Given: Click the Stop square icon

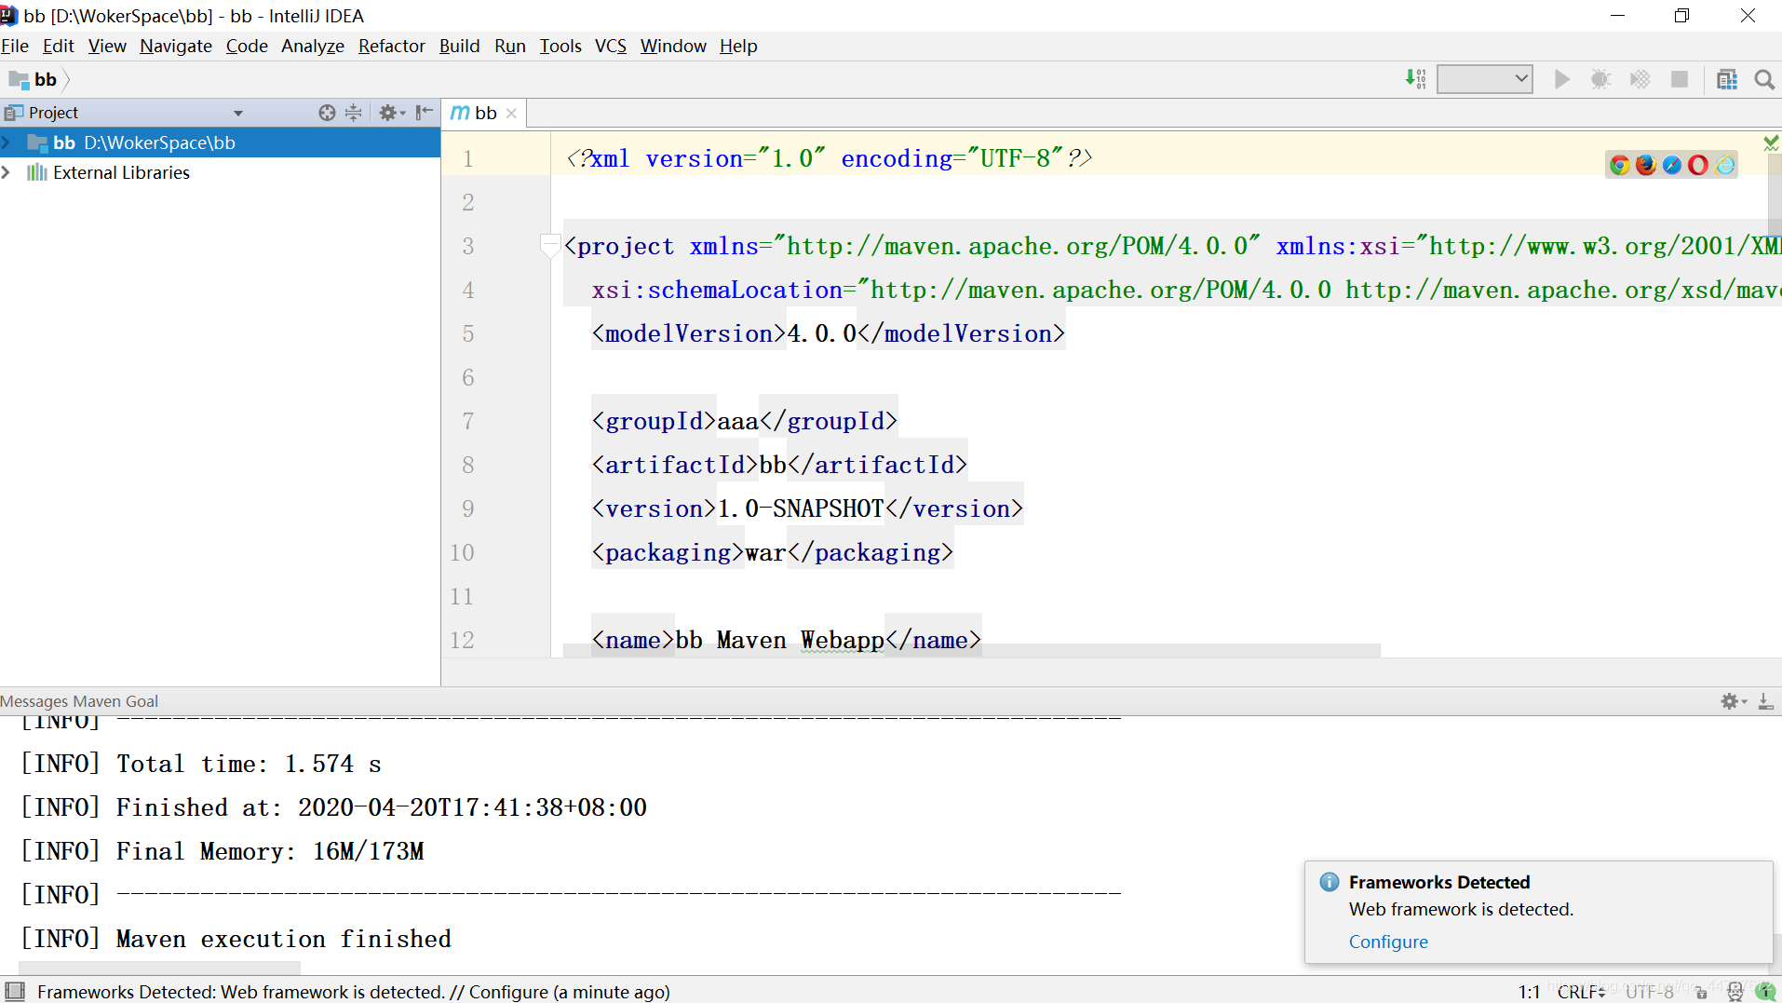Looking at the screenshot, I should point(1680,79).
